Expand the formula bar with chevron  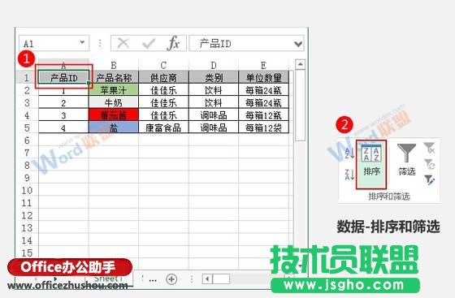coord(298,44)
